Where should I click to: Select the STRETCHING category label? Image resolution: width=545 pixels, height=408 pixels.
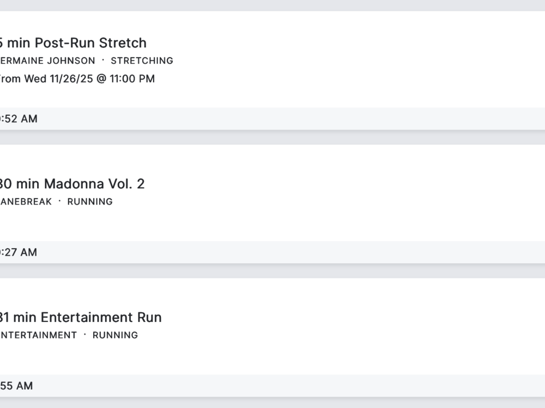pyautogui.click(x=142, y=61)
